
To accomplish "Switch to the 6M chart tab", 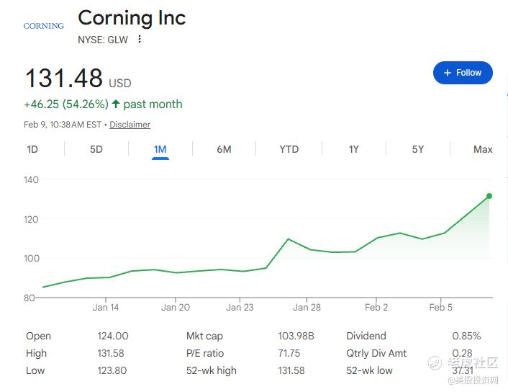I will pyautogui.click(x=224, y=149).
